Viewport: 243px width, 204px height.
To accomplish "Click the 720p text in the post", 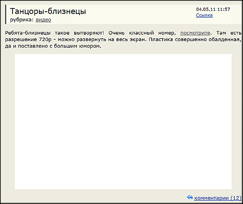I will [x=45, y=40].
